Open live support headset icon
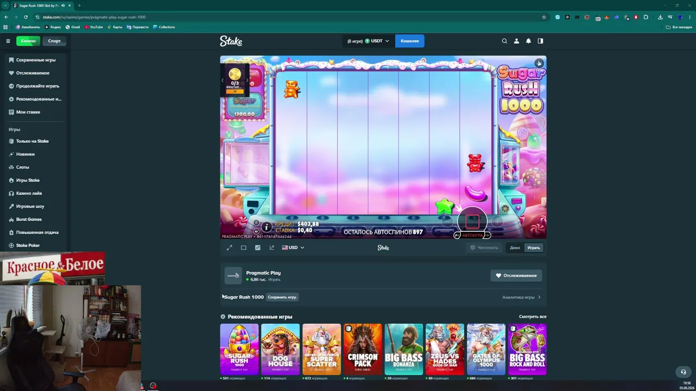This screenshot has height=391, width=696. (683, 372)
